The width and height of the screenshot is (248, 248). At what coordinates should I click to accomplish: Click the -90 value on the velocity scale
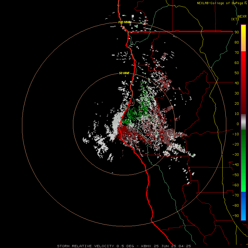pyautogui.click(x=236, y=215)
